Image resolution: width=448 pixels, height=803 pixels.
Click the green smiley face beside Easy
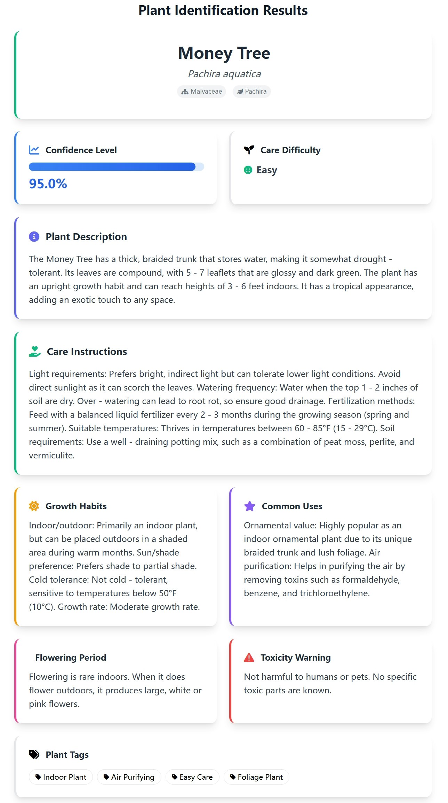248,170
